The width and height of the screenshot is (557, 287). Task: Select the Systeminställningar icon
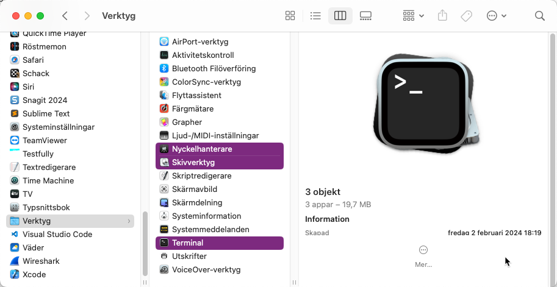pyautogui.click(x=14, y=127)
